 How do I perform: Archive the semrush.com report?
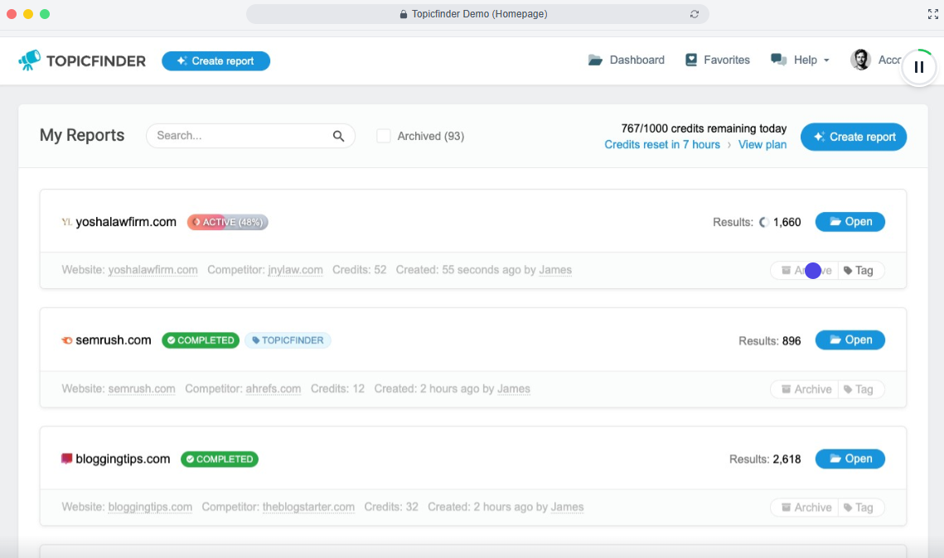[806, 389]
